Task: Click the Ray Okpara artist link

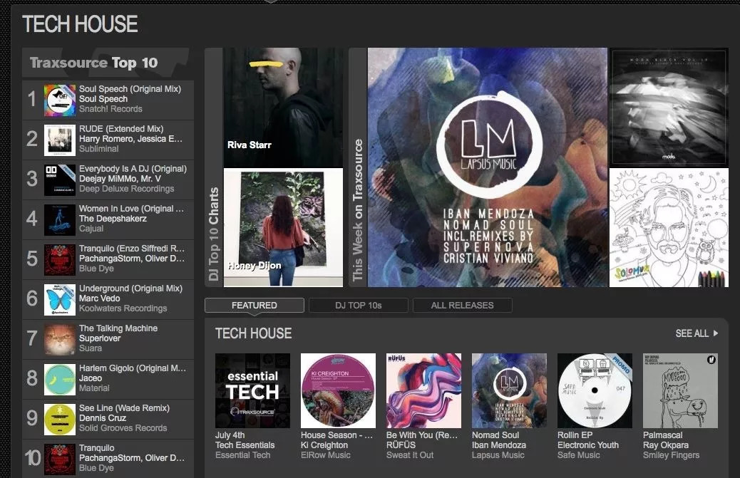Action: coord(666,445)
